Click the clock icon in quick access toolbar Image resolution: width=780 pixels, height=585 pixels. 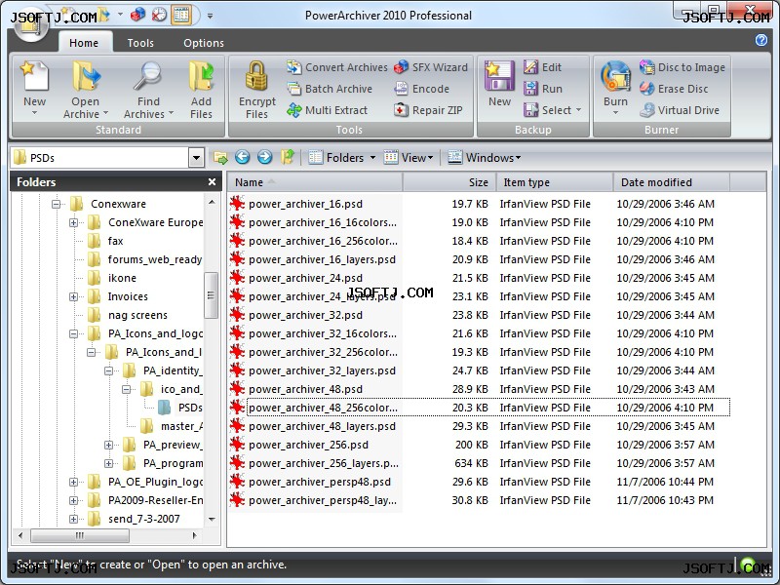click(x=159, y=15)
